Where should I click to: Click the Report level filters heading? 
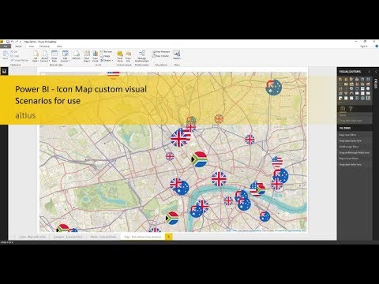pos(349,159)
